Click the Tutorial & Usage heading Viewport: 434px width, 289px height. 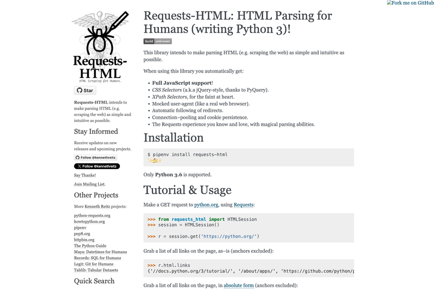click(187, 190)
